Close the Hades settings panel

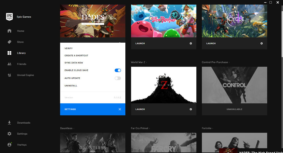pyautogui.click(x=120, y=109)
